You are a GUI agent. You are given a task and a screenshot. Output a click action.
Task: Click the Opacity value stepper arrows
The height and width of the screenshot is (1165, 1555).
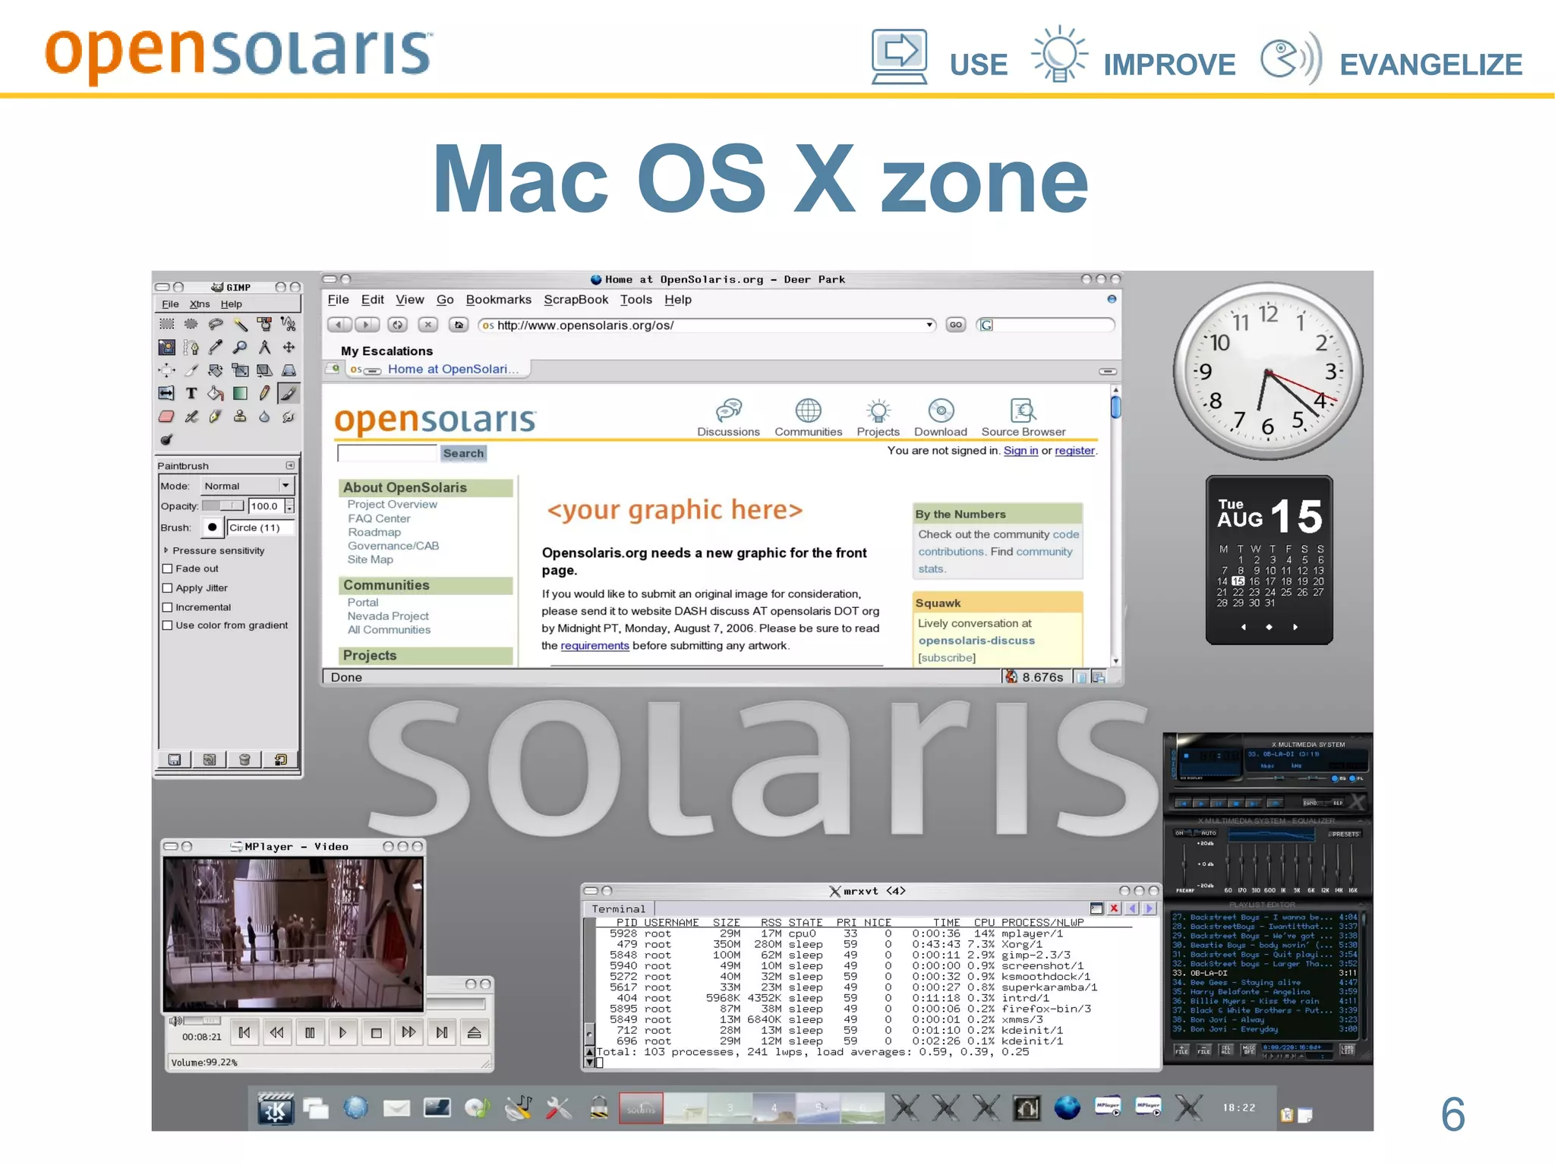(x=290, y=506)
